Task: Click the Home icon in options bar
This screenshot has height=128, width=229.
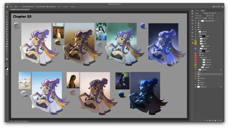Action: 7,7
